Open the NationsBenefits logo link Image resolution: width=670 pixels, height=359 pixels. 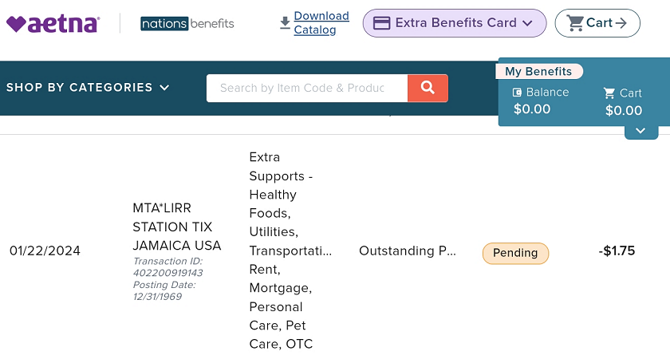coord(187,23)
